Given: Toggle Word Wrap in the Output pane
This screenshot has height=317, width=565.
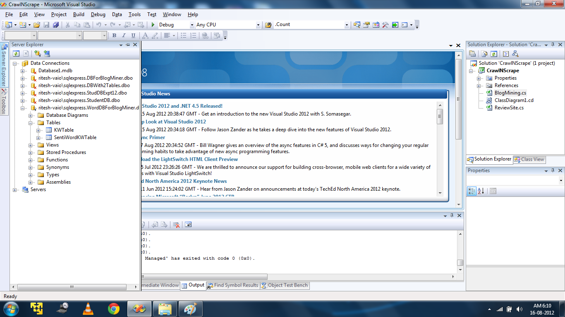Looking at the screenshot, I should (x=188, y=225).
